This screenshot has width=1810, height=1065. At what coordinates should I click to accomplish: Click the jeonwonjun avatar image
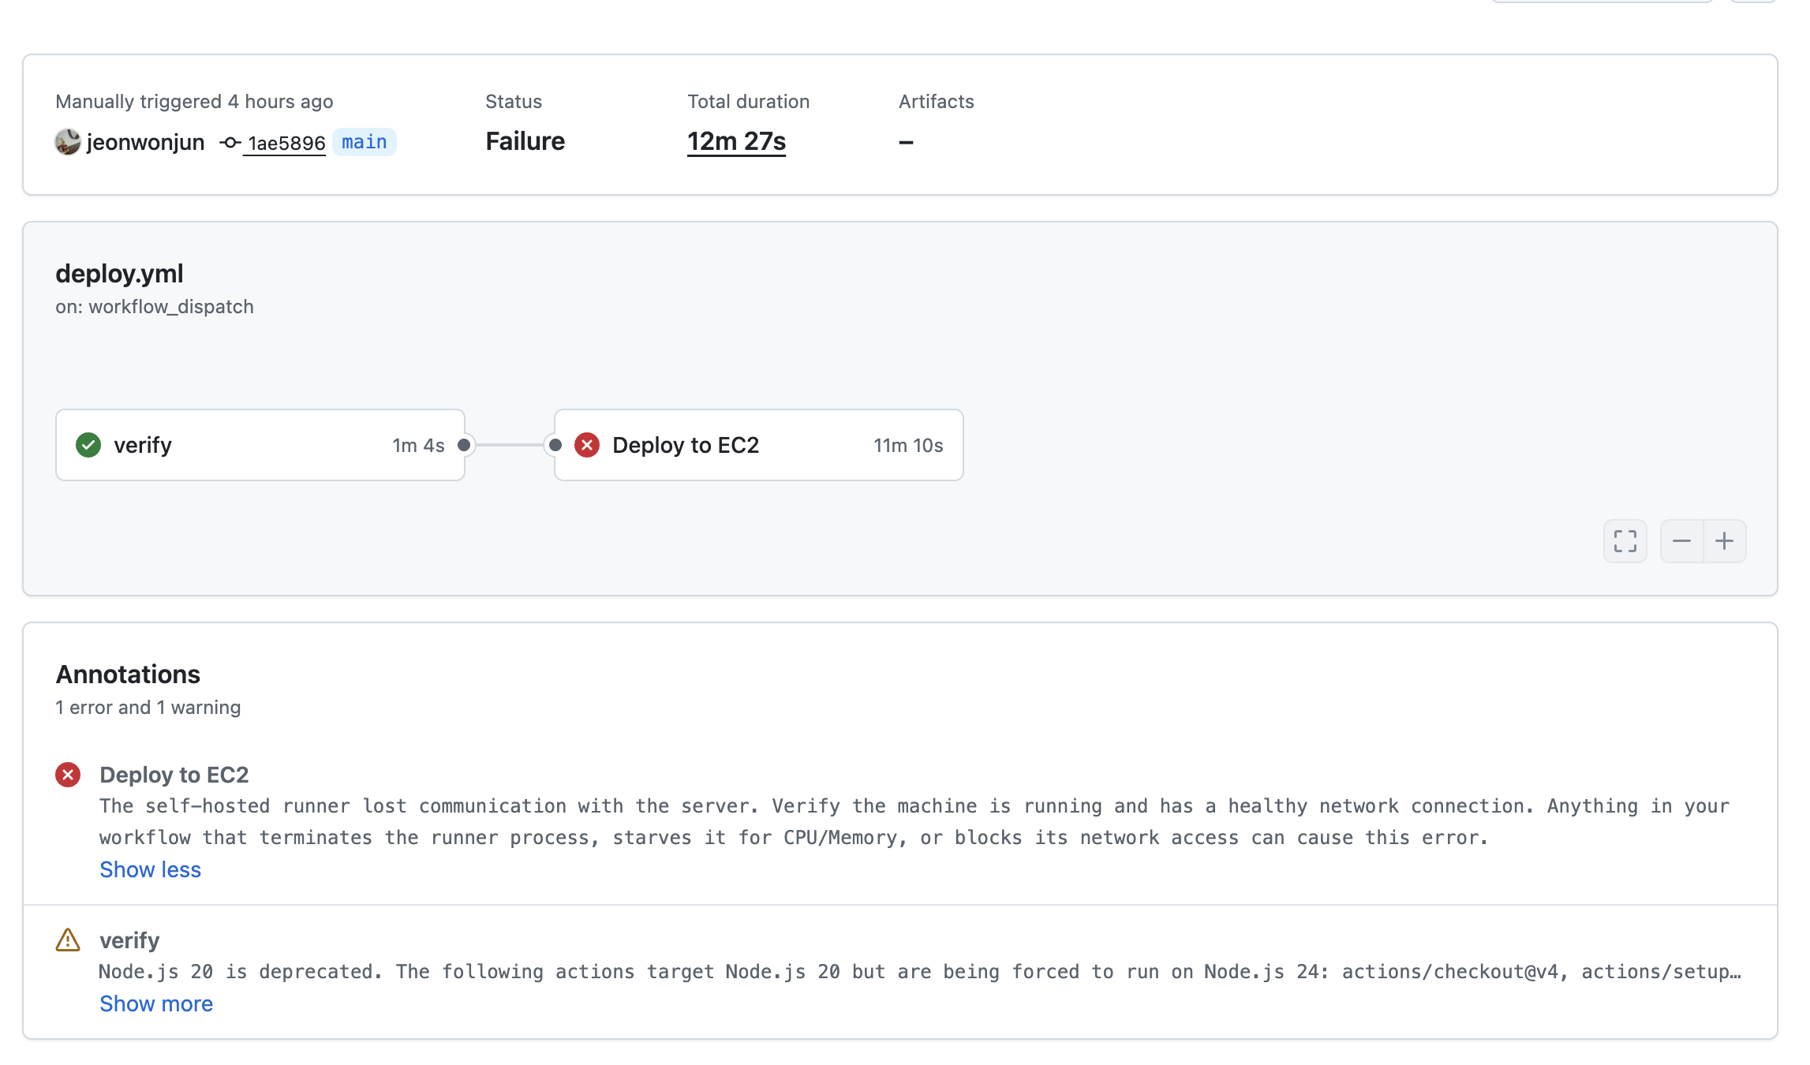point(68,142)
